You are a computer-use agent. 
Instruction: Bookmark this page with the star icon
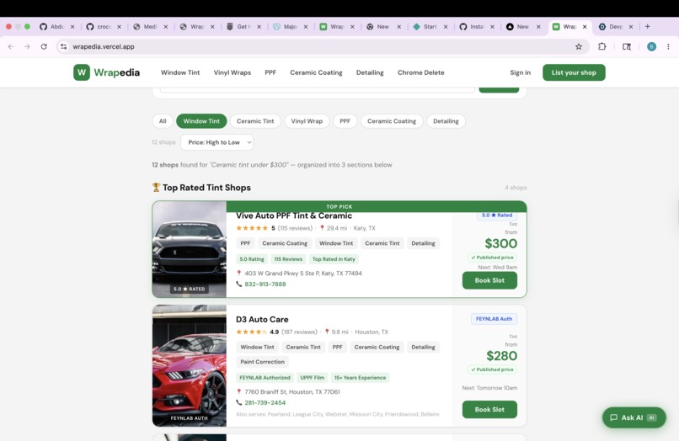579,46
